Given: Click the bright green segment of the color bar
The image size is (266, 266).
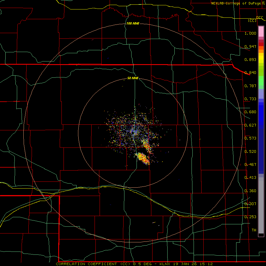Looking at the screenshot, I should click(x=261, y=81).
